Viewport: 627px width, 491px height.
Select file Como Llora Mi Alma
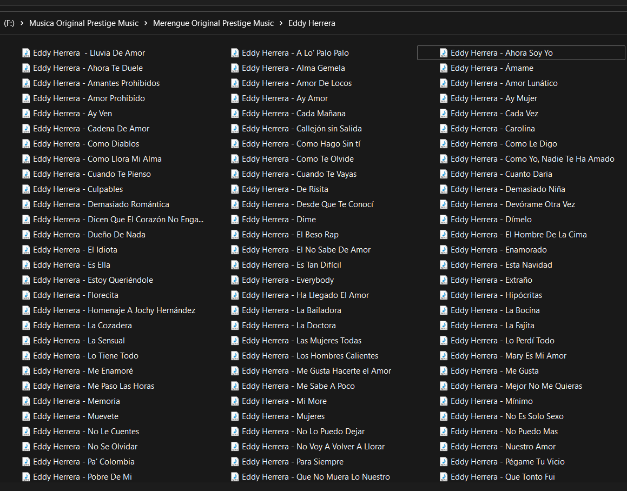coord(92,159)
